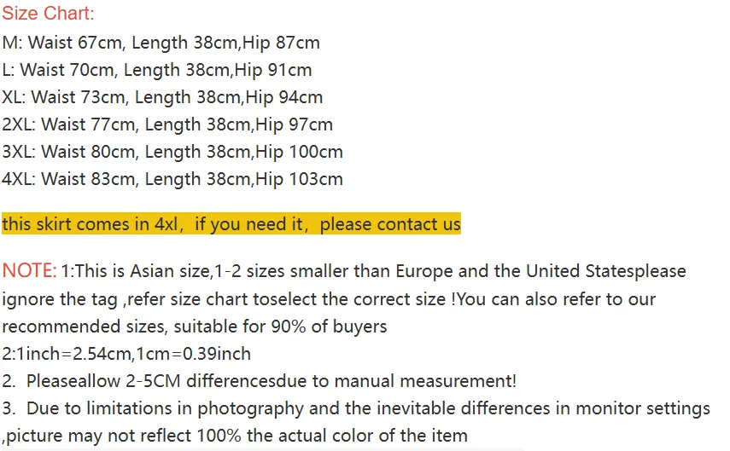Click the inch to cm conversion line
The height and width of the screenshot is (451, 730).
click(126, 353)
